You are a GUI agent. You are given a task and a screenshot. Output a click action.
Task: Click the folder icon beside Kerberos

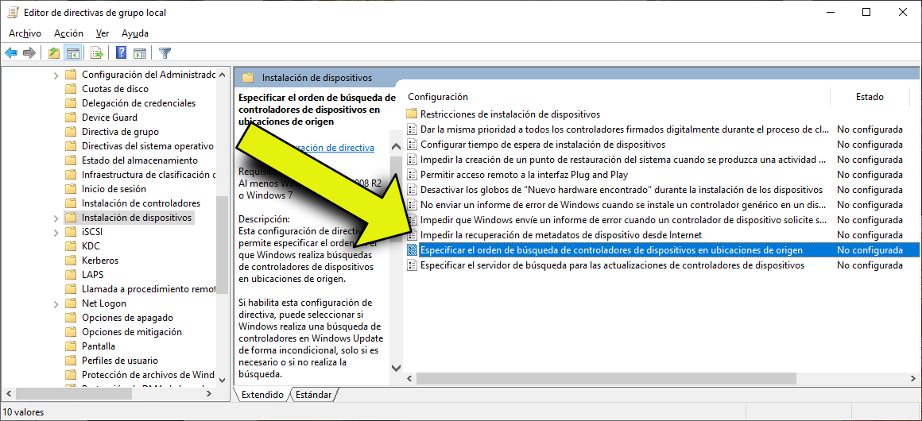pyautogui.click(x=72, y=260)
